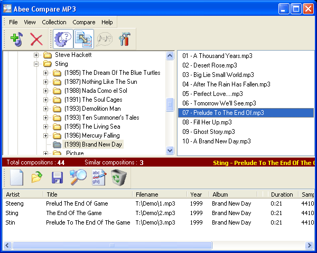Screen dimensions: 317x253
Task: Sort results by the Title column header
Action: coord(88,194)
